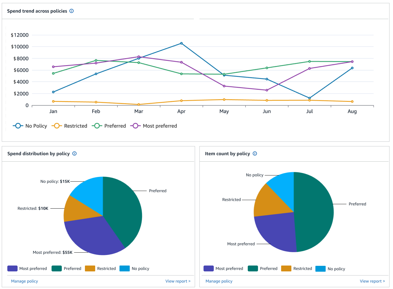Click 'Most preferred: $55K' pie label
The image size is (393, 289).
(53, 252)
